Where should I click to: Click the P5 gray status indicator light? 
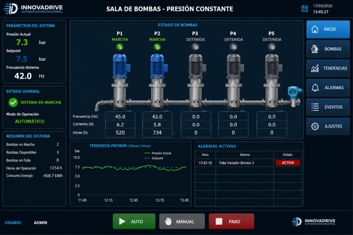(272, 47)
